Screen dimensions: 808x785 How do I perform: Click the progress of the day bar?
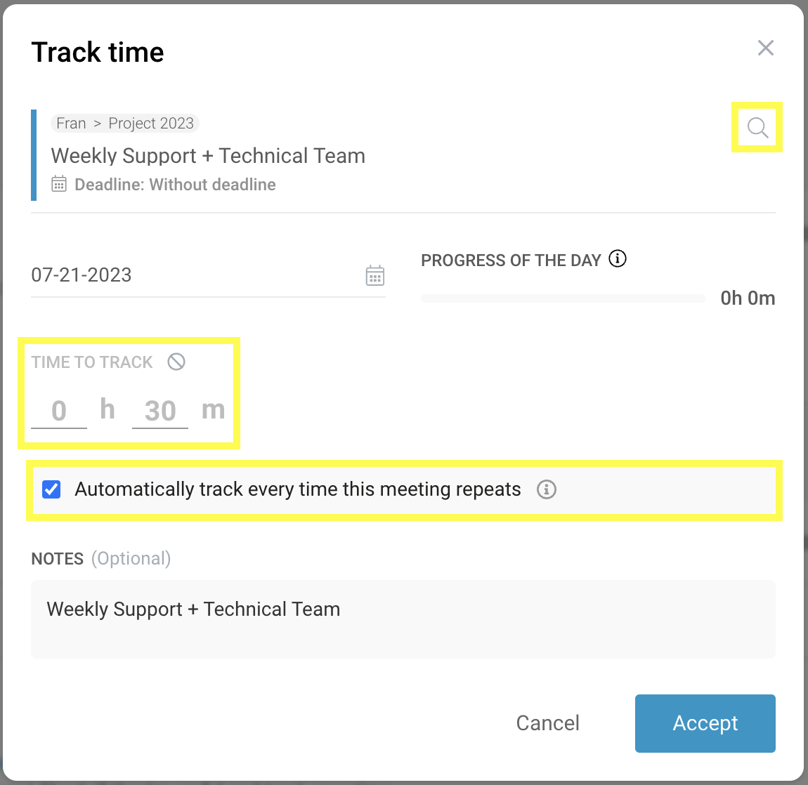563,299
